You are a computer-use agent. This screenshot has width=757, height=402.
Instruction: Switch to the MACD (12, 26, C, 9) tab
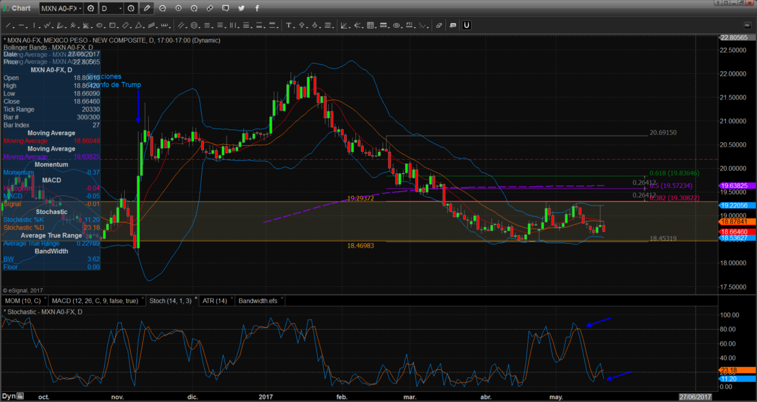[x=94, y=301]
